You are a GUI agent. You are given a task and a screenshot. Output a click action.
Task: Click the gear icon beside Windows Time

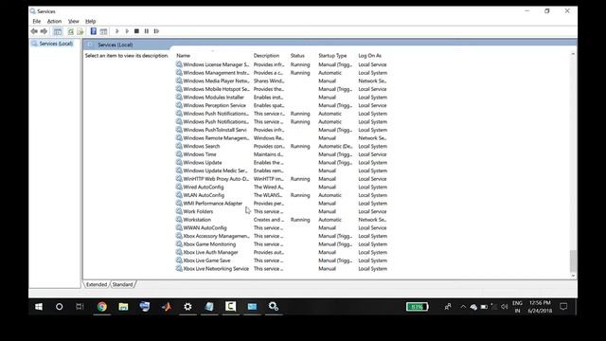(x=179, y=154)
